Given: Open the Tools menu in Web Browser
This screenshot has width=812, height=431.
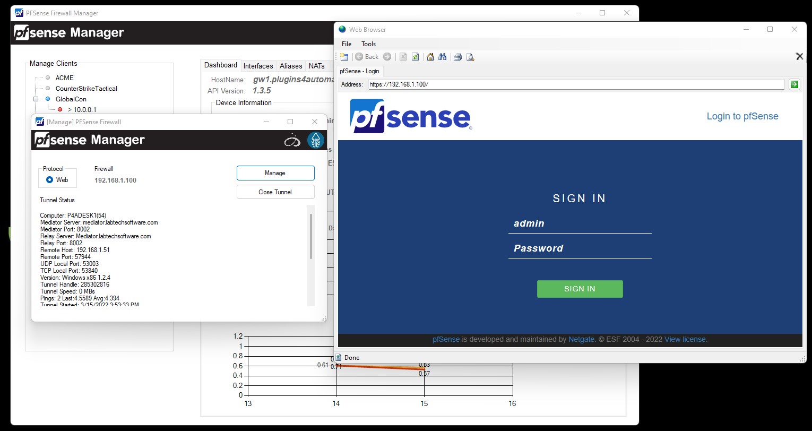Looking at the screenshot, I should pos(368,44).
